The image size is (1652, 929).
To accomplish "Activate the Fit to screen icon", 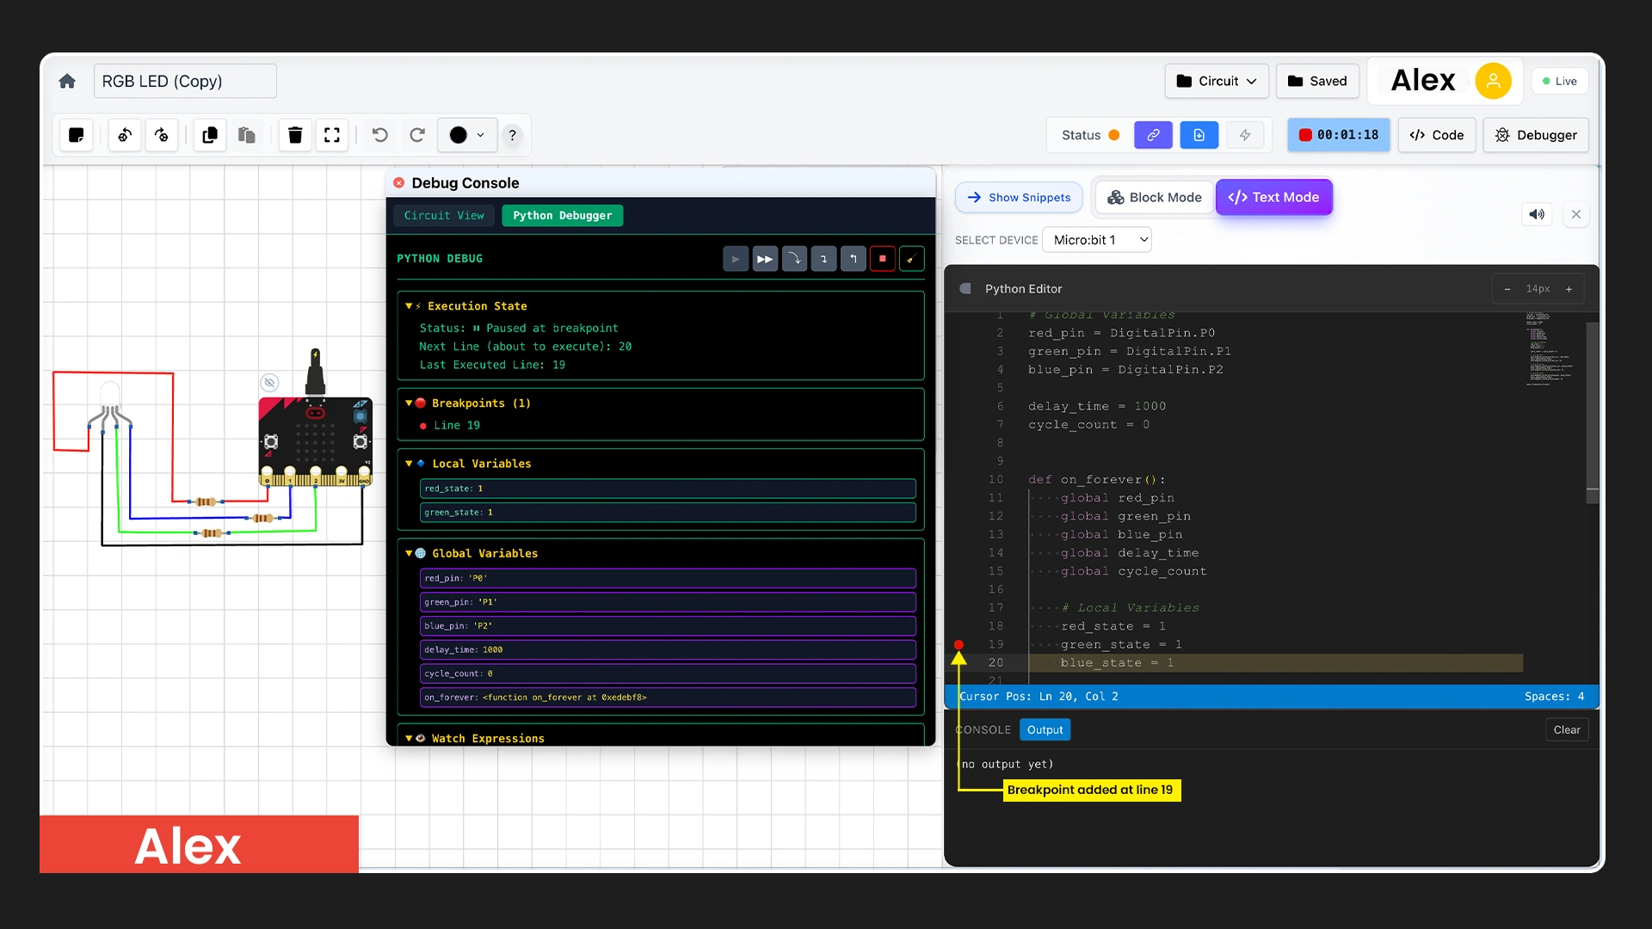I will pos(332,135).
